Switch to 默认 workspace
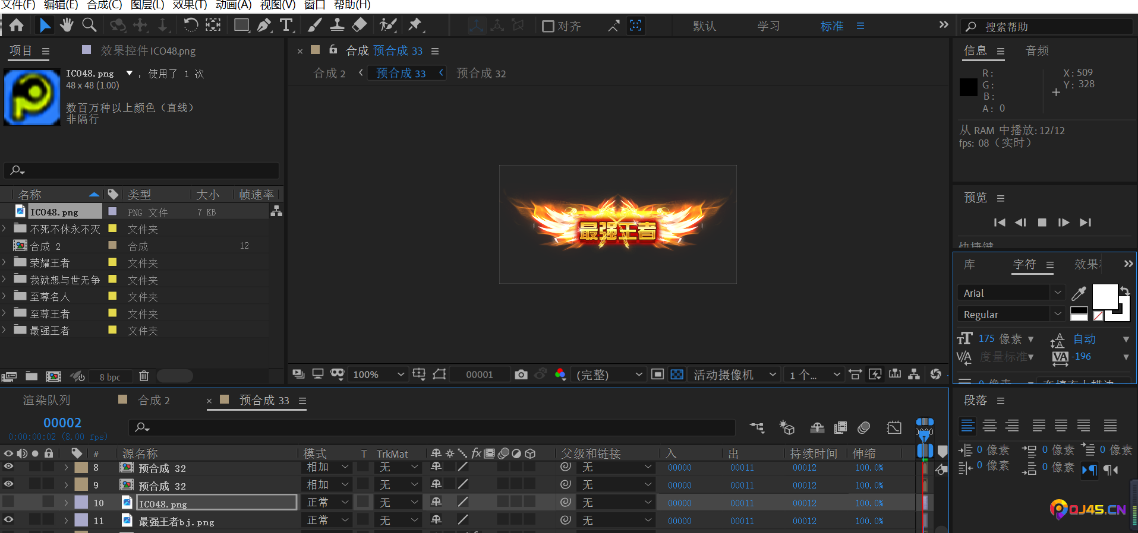 pyautogui.click(x=704, y=26)
